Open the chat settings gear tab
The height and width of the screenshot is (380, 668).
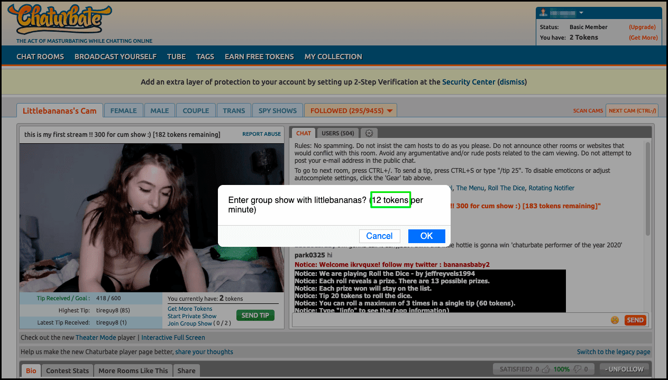(369, 133)
